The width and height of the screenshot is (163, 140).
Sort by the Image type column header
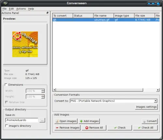point(124,16)
